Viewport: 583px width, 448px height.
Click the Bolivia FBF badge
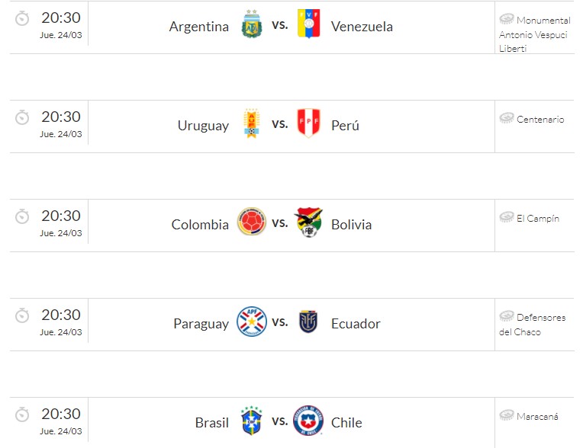pyautogui.click(x=308, y=222)
